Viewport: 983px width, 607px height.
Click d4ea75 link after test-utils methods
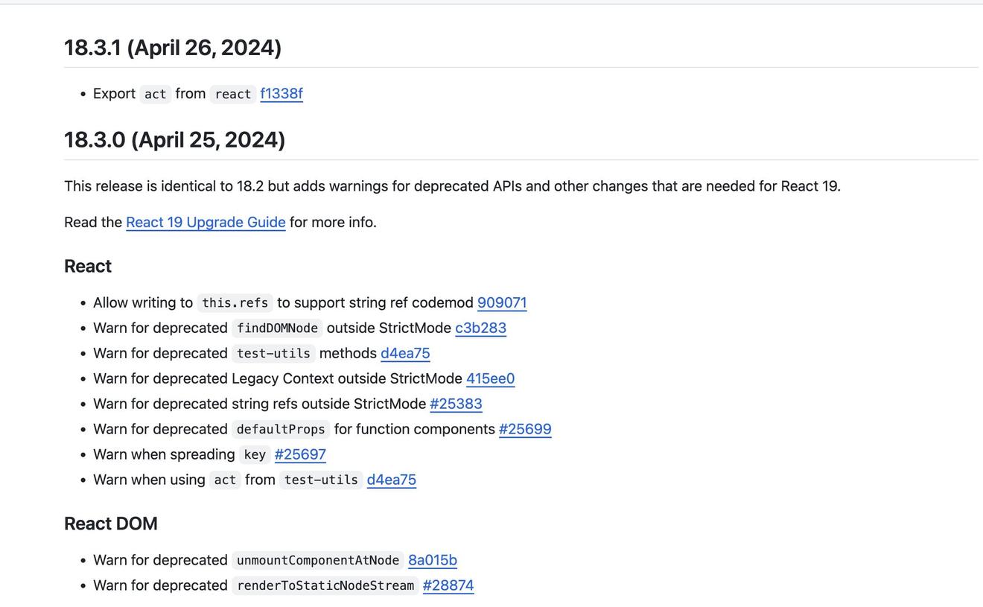tap(405, 353)
